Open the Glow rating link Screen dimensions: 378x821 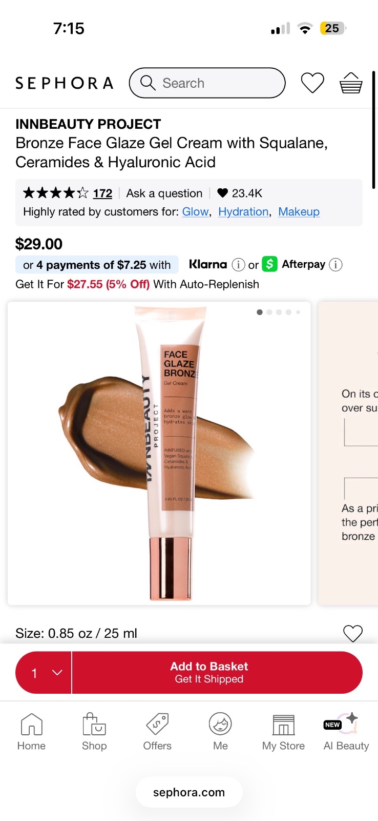[195, 212]
